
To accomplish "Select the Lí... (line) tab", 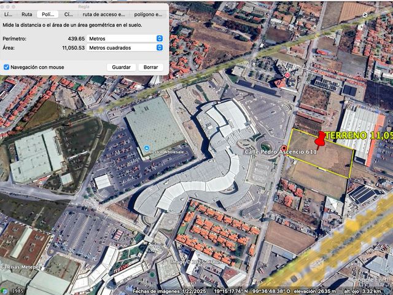I will pos(8,14).
